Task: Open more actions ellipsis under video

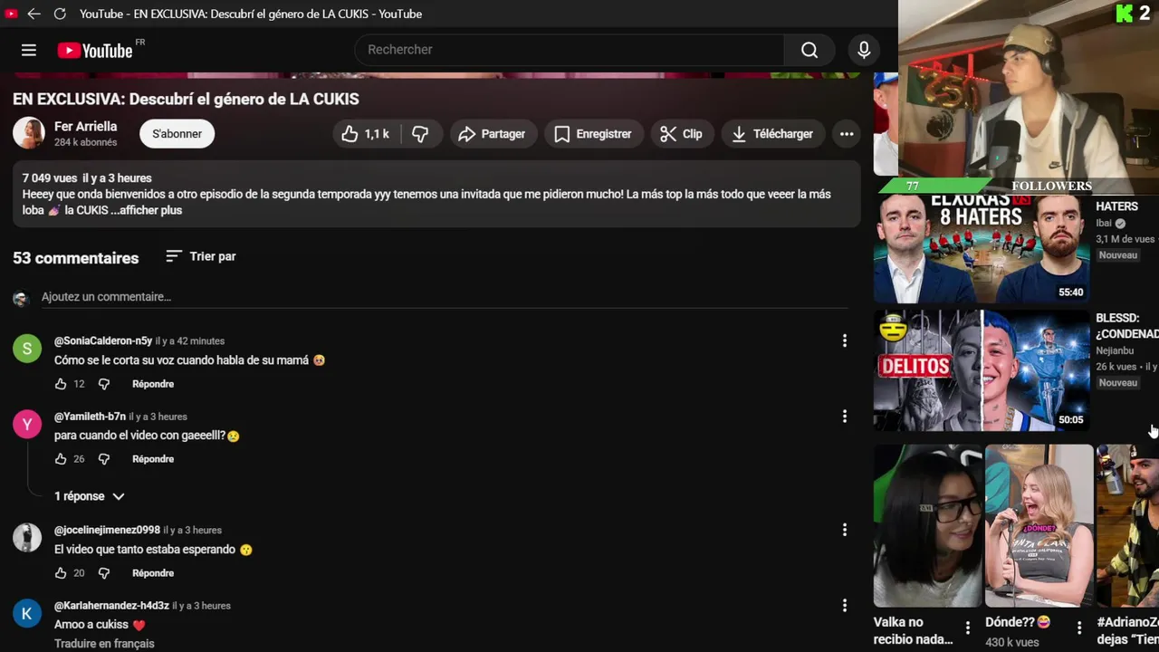Action: point(847,134)
